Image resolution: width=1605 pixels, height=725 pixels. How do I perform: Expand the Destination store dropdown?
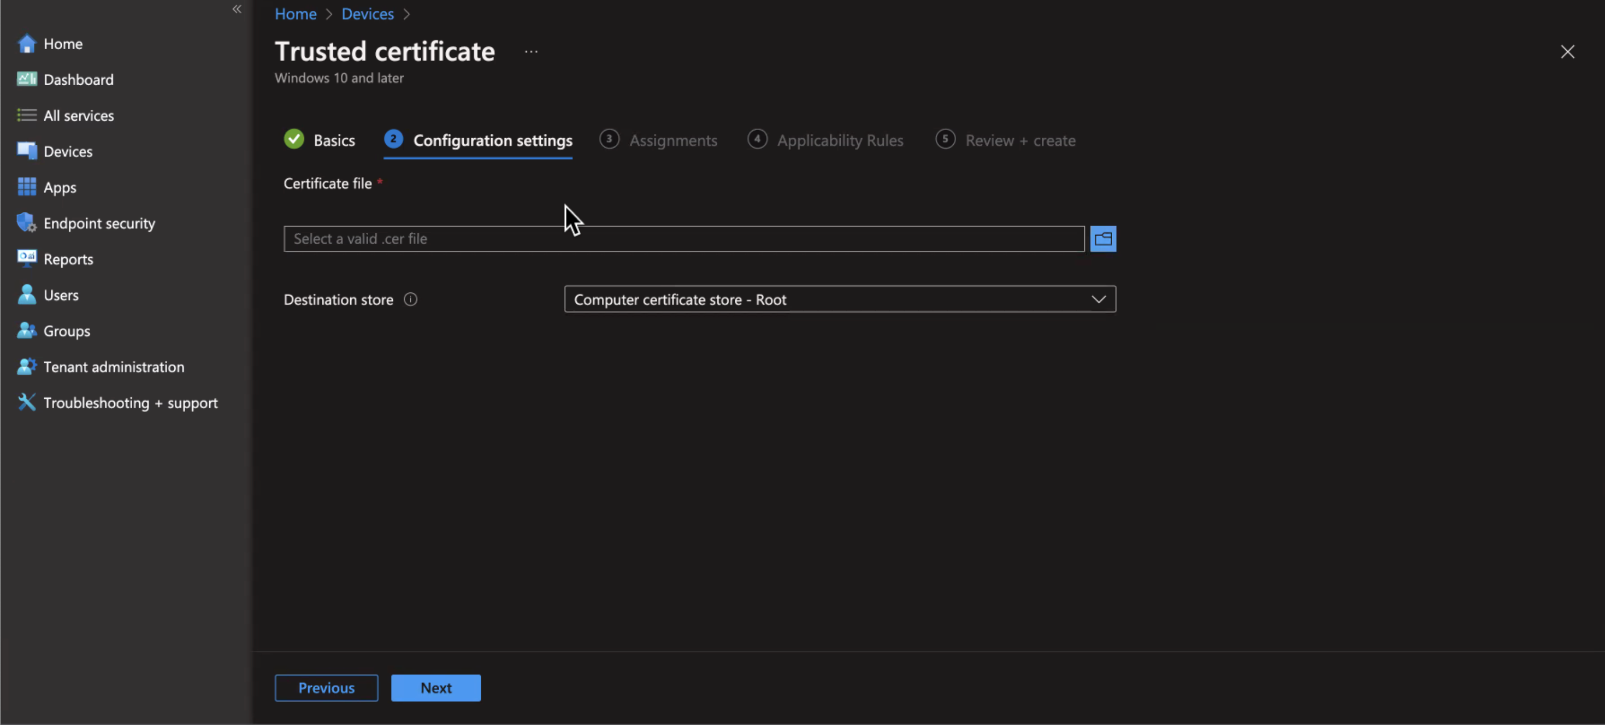[x=839, y=300]
